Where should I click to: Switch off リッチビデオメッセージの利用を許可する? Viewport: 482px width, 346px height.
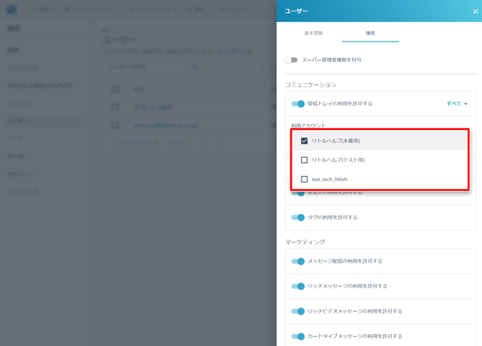[x=298, y=311]
